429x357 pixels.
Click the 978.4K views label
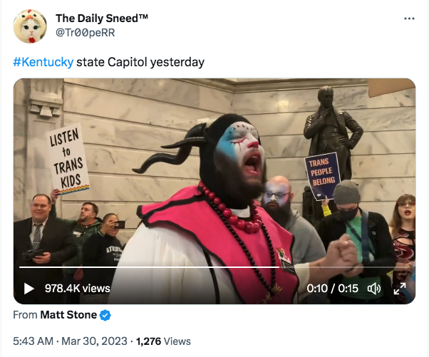tap(78, 289)
